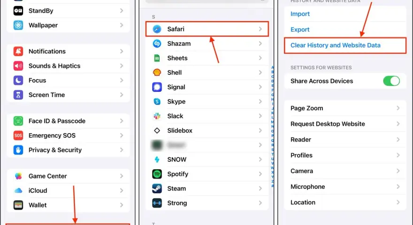Tap the StandBy settings icon
Screen dimensions: 413x225
click(x=18, y=11)
